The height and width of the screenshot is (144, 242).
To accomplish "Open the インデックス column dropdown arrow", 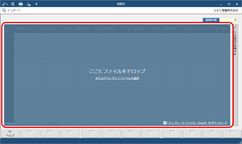I will [x=217, y=29].
